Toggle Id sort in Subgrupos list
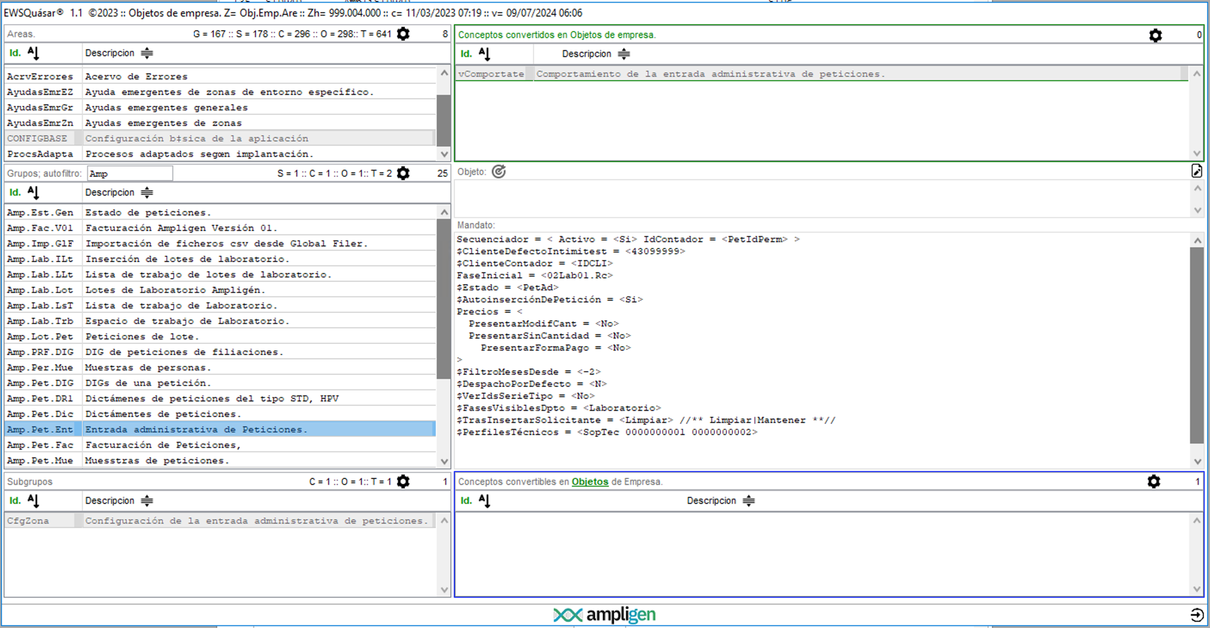Viewport: 1210px width, 628px height. [33, 501]
